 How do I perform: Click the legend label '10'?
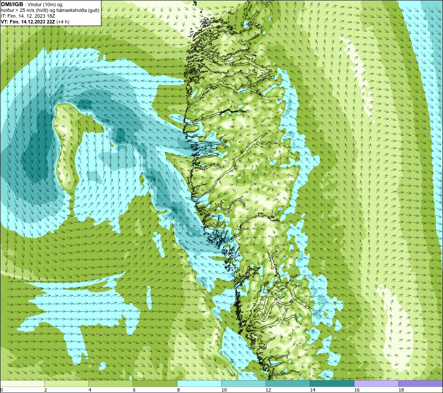224,390
